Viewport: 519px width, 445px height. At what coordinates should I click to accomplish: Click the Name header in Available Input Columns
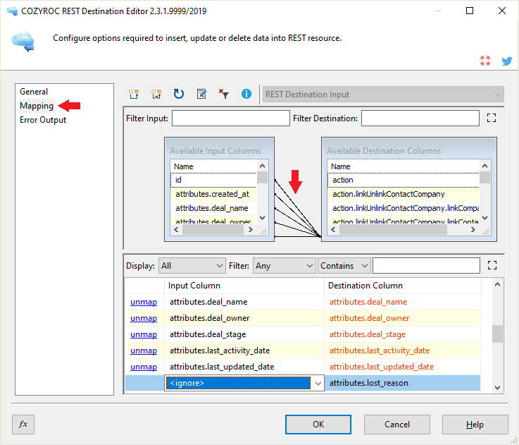click(x=213, y=166)
